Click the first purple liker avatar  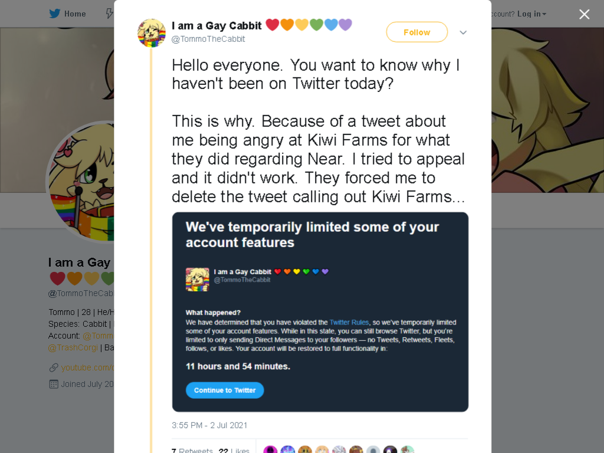click(270, 449)
